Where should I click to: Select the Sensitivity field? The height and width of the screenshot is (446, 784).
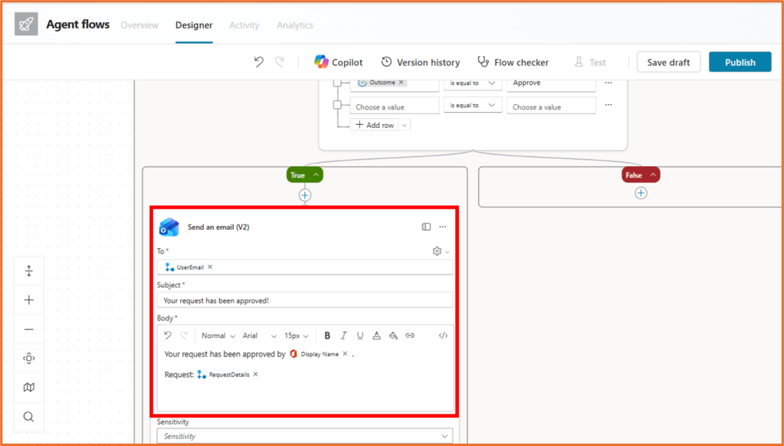[304, 436]
